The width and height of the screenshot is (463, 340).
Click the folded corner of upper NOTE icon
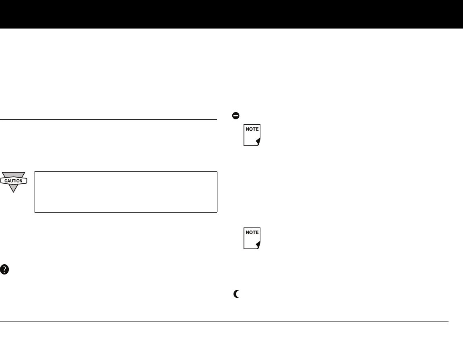pos(258,141)
